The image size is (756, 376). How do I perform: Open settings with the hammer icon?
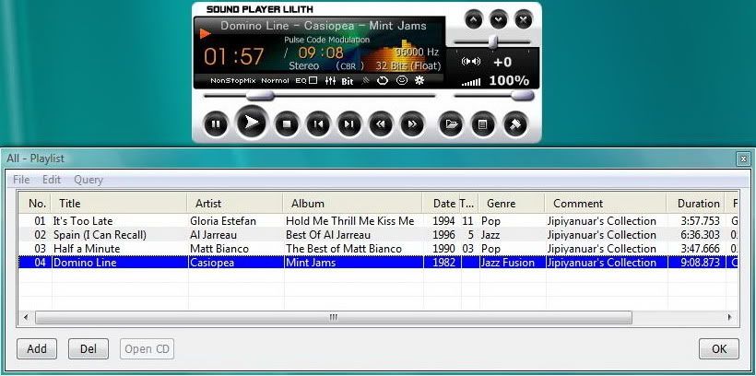[514, 123]
